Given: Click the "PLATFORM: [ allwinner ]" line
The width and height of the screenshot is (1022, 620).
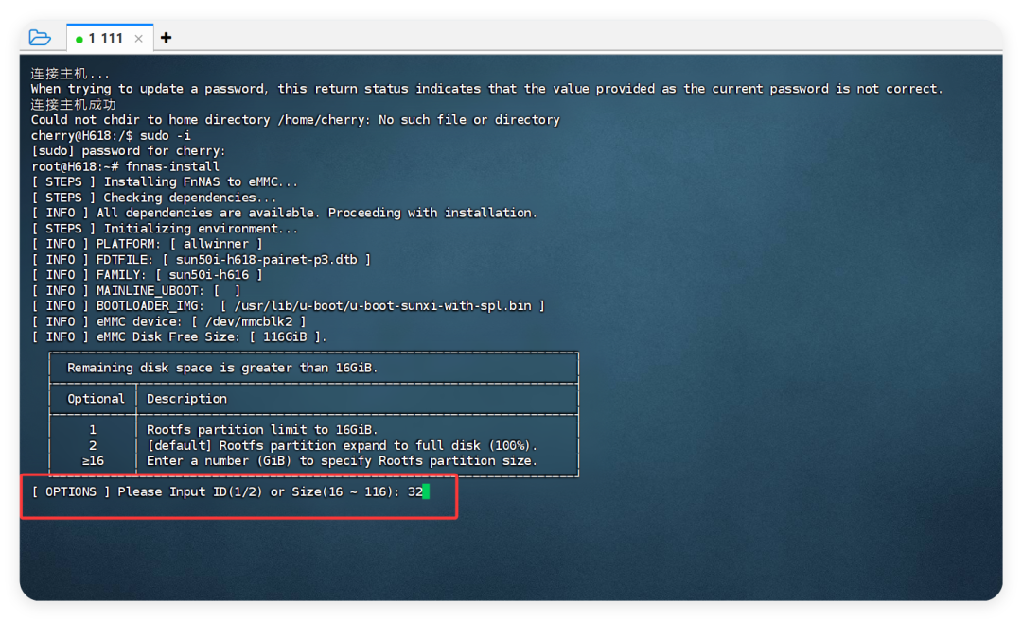Looking at the screenshot, I should [x=148, y=244].
